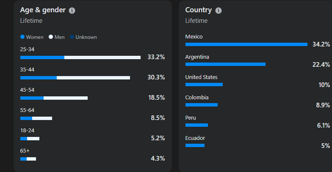This screenshot has height=172, width=332.
Task: Toggle the Men legend item
Action: tap(57, 37)
